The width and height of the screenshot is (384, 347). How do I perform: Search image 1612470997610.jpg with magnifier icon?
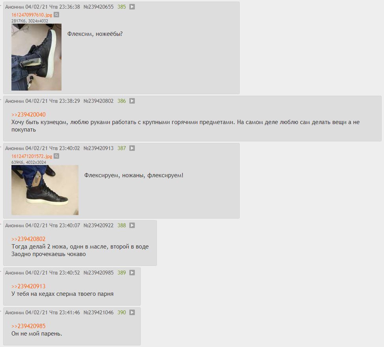tap(56, 15)
